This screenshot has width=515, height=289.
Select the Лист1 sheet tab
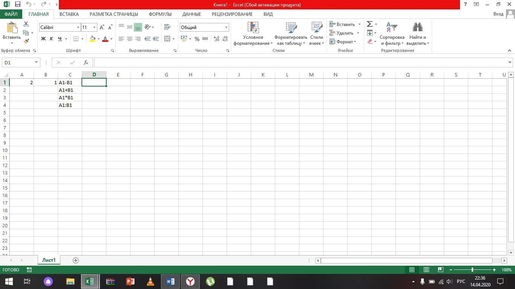pos(49,260)
